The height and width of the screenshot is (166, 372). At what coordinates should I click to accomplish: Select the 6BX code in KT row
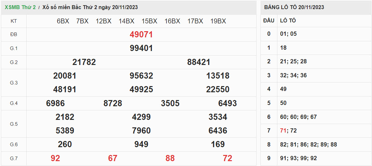click(63, 21)
